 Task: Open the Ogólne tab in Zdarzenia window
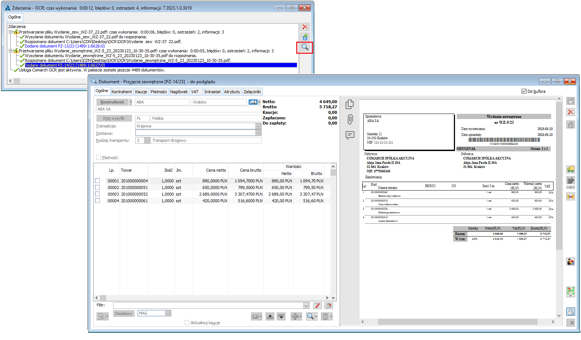pos(15,17)
